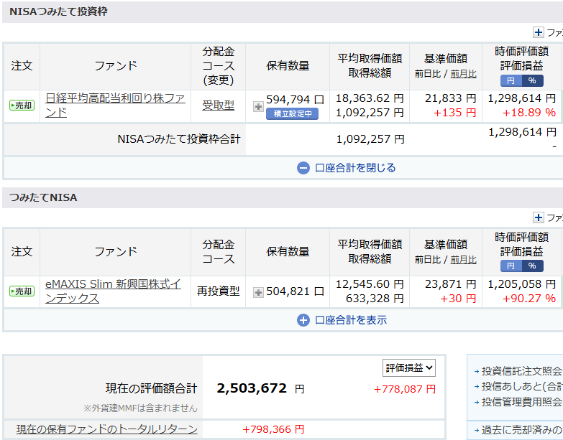This screenshot has height=440, width=563.
Task: Click 売却 button for 日経平均高配当利回り株ファンド
Action: point(22,106)
